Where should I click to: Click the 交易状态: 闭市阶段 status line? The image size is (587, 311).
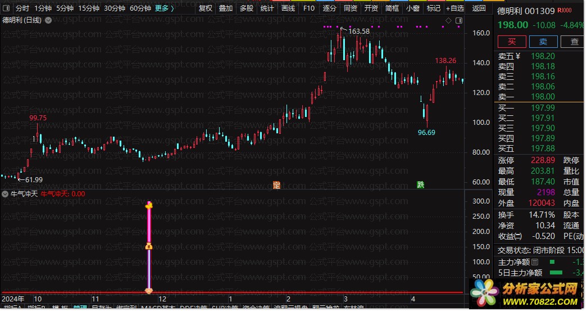(541, 250)
